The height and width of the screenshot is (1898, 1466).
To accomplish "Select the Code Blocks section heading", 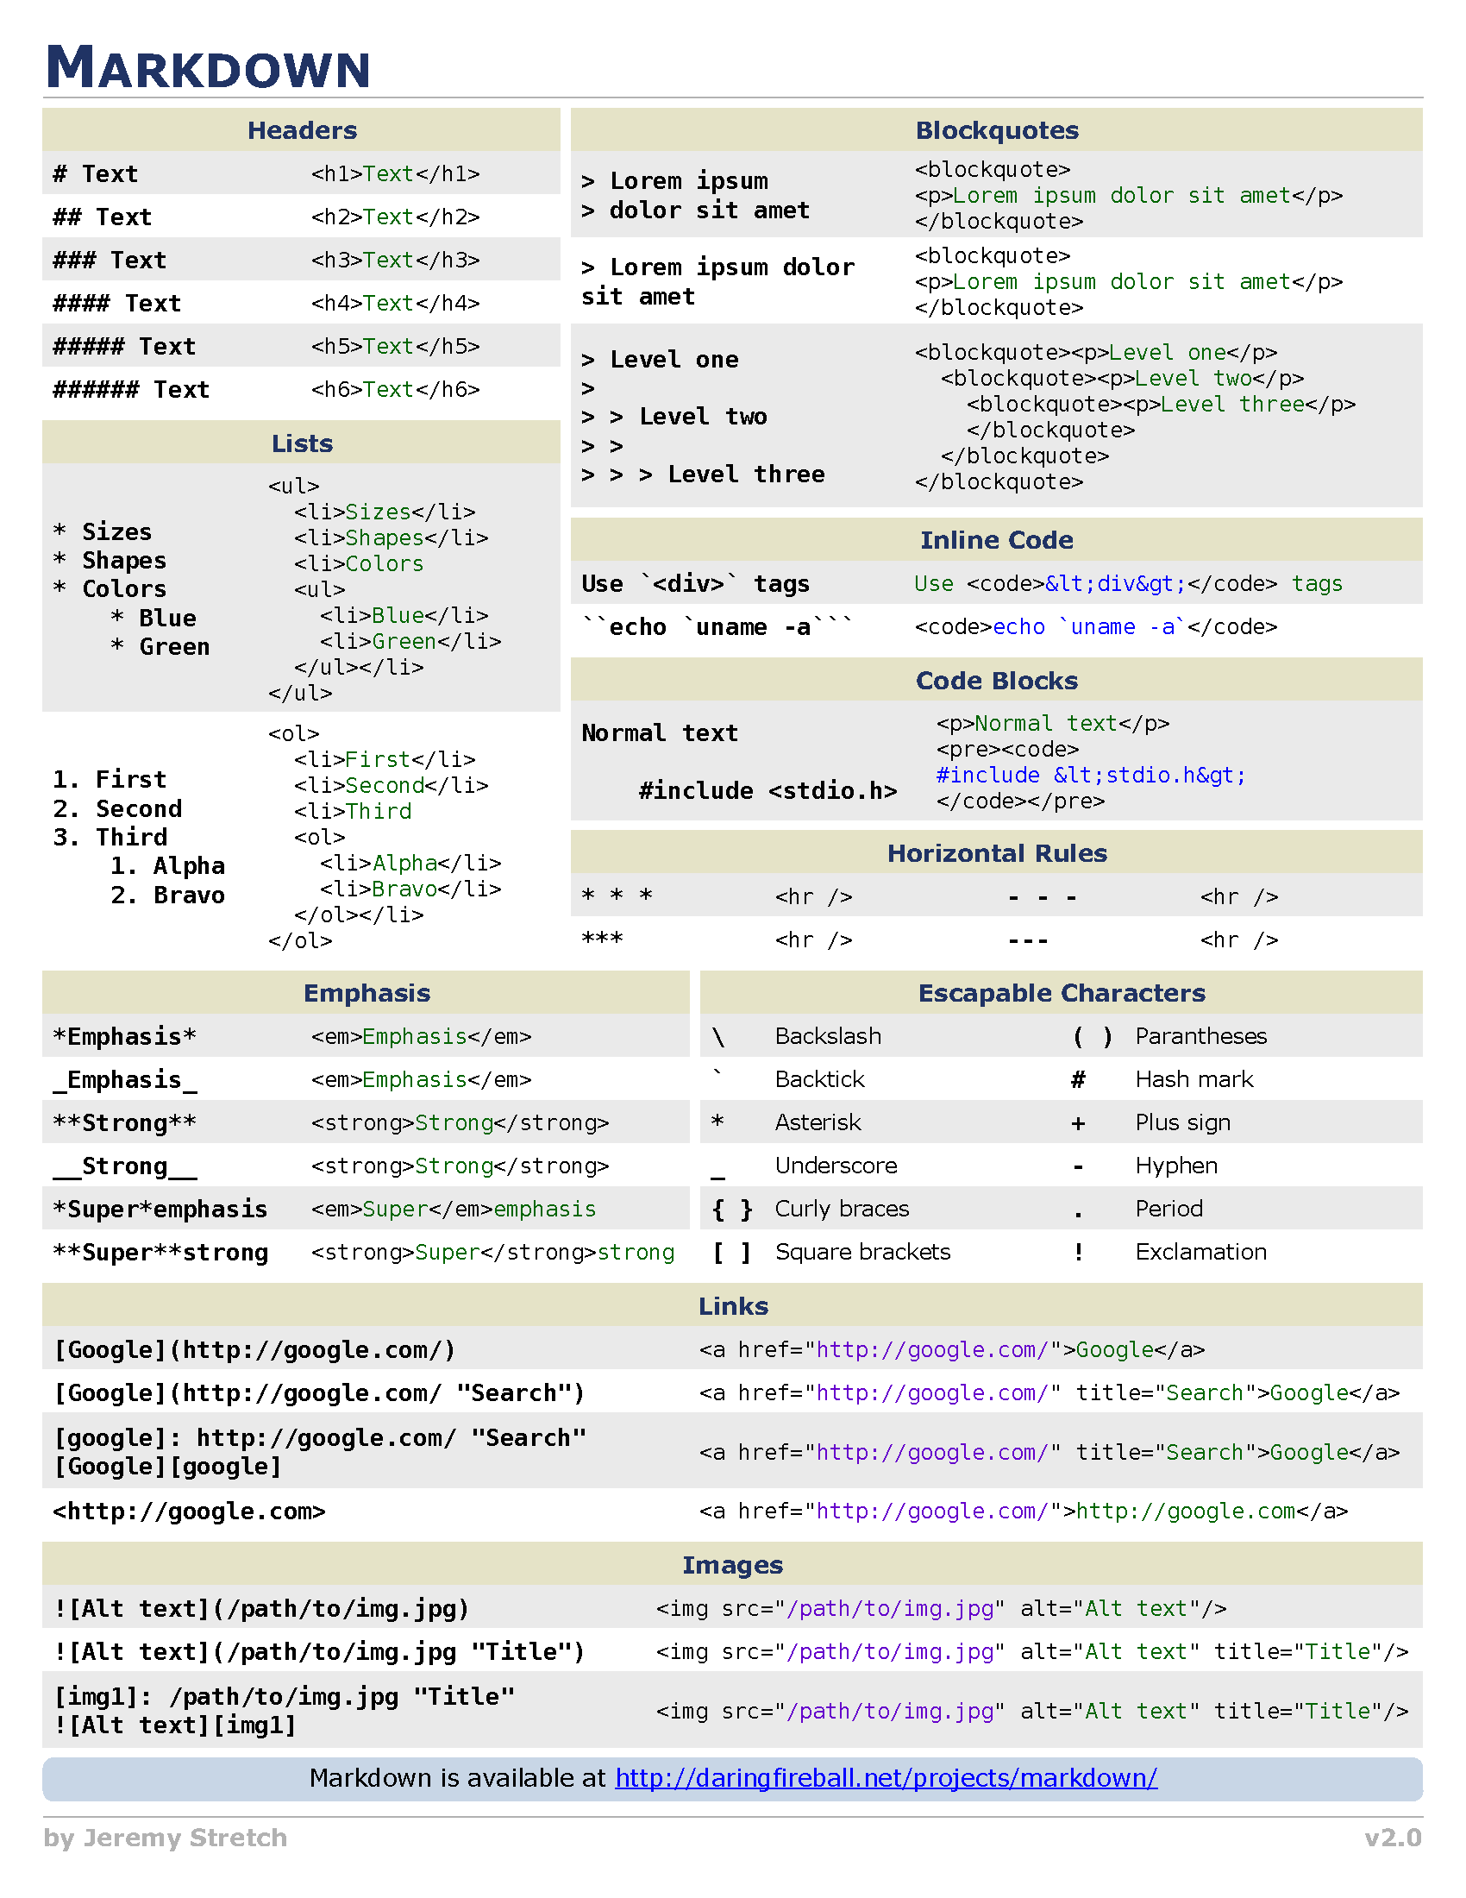I will (x=996, y=681).
